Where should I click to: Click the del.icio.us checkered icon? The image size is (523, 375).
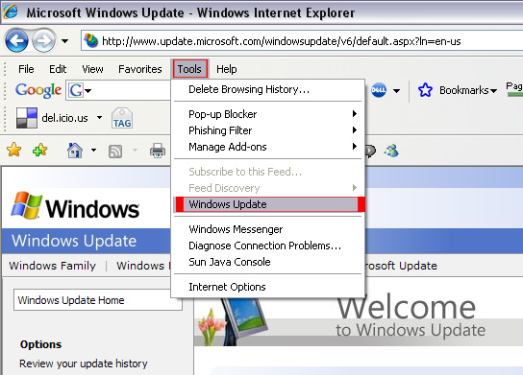click(27, 118)
